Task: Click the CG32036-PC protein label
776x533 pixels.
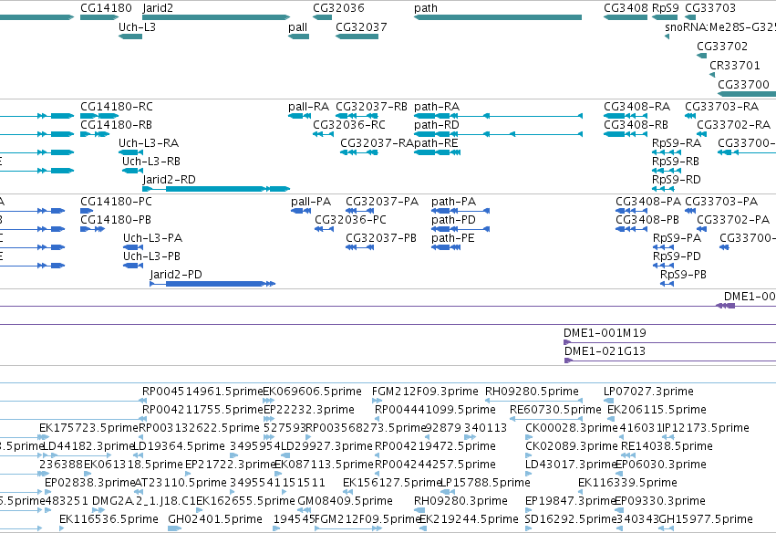Action: 350,220
